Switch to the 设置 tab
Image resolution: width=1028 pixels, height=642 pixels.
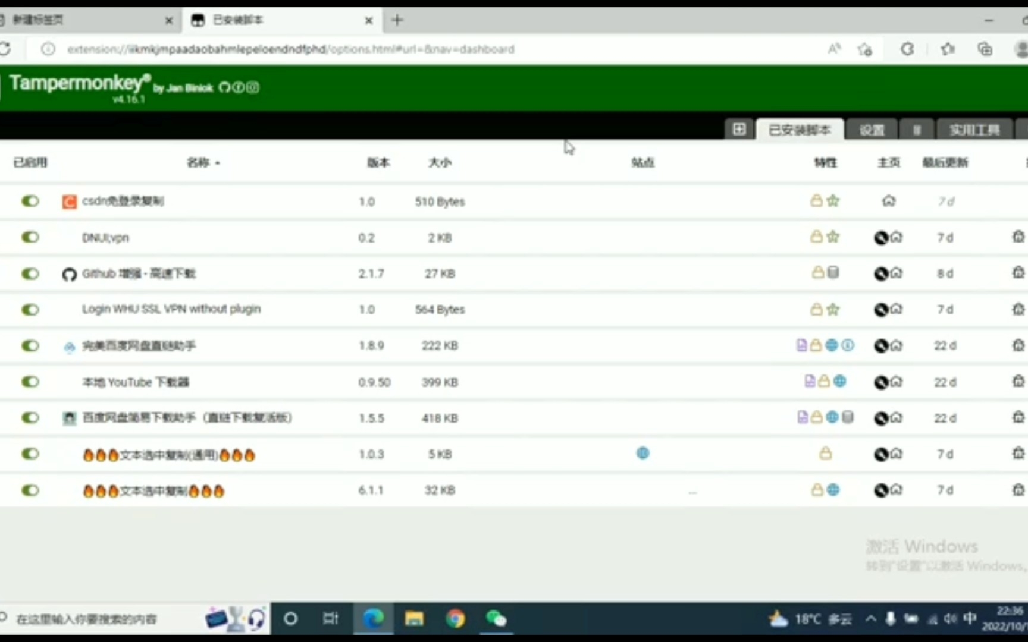[x=872, y=130]
